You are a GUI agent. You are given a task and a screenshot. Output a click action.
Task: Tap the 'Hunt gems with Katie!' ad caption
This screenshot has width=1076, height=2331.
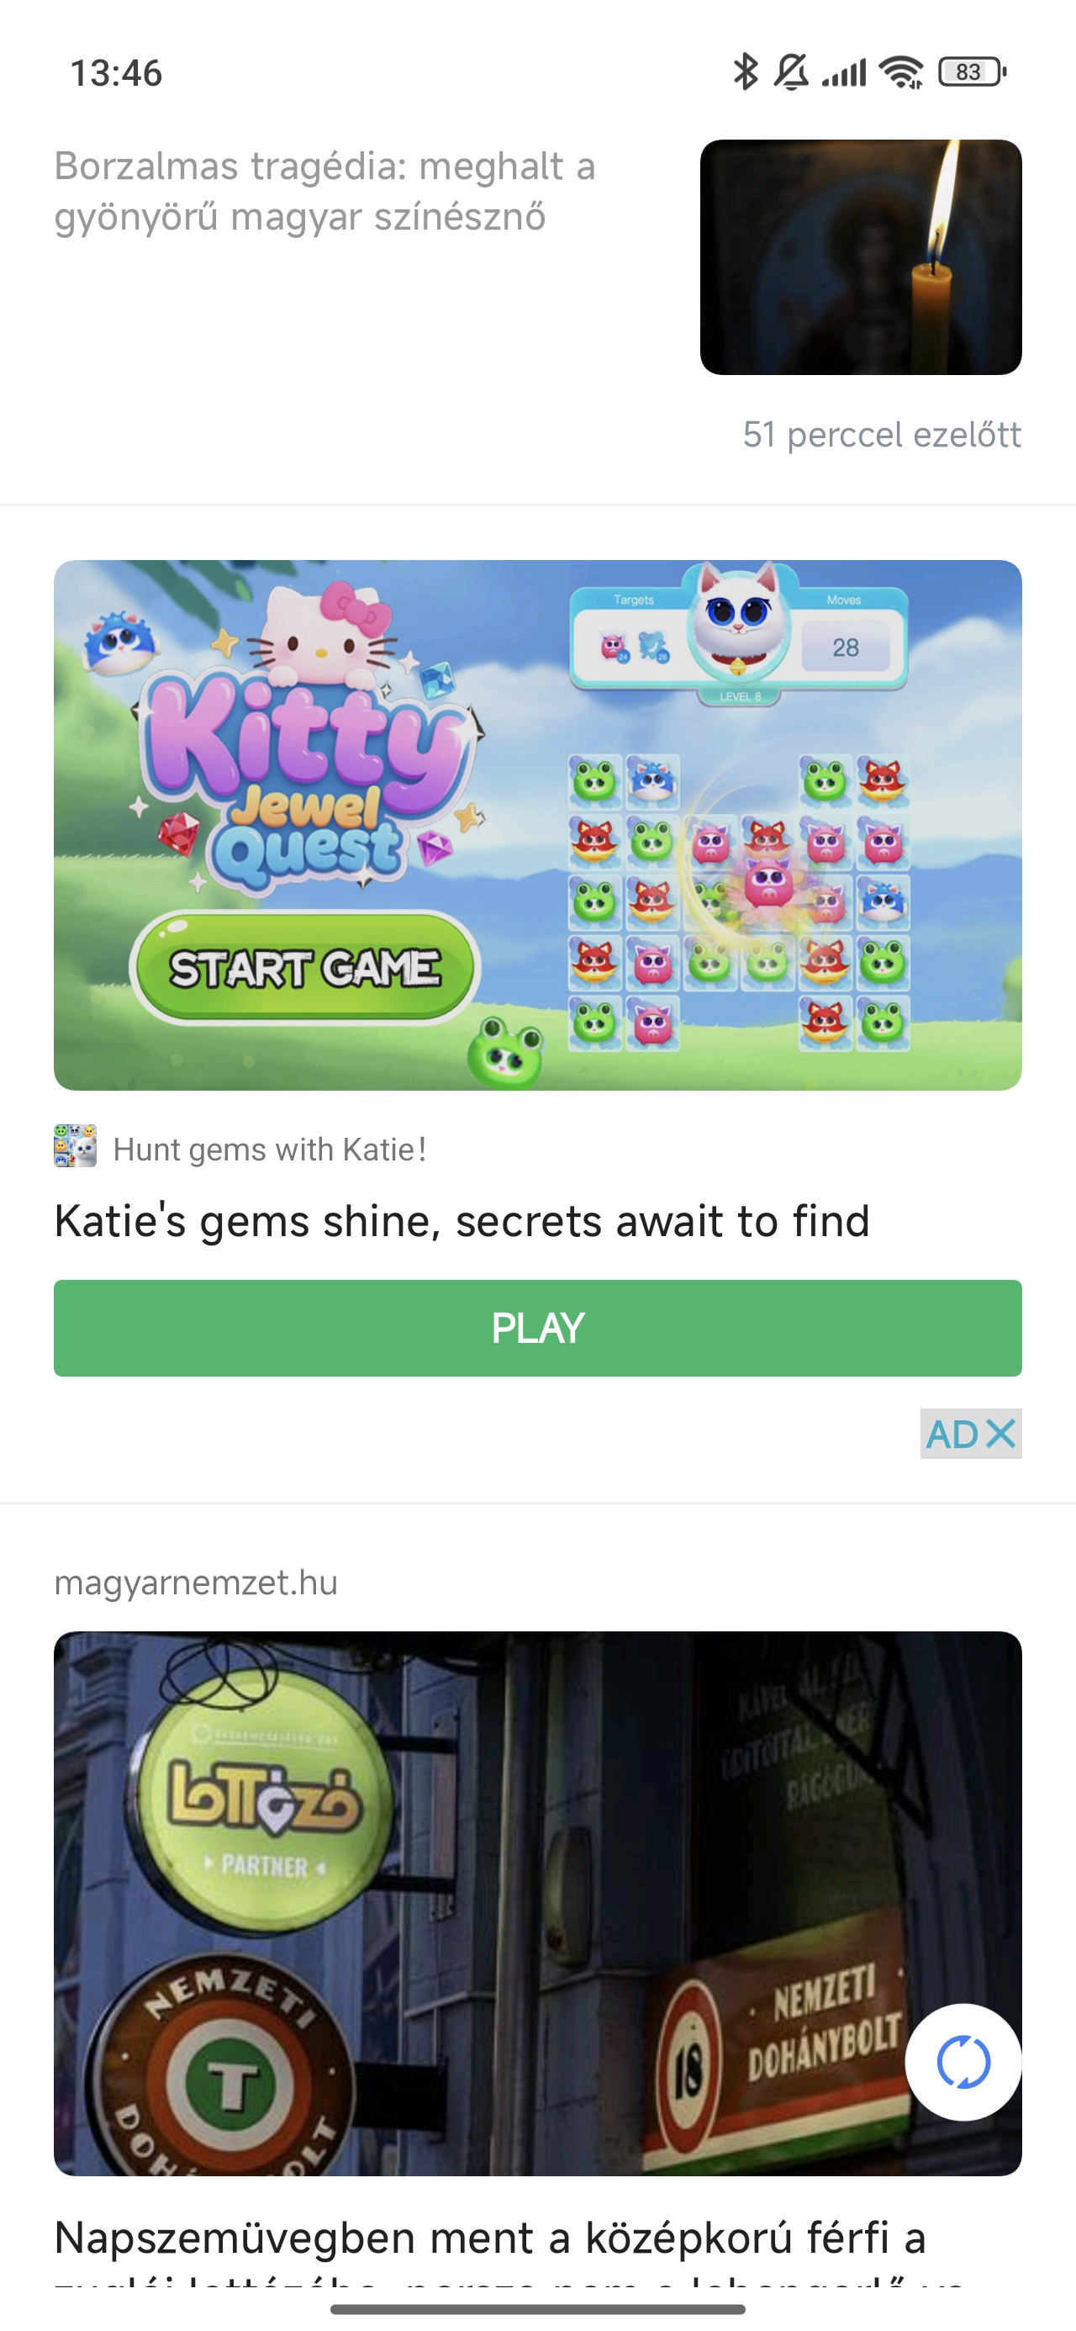[270, 1150]
